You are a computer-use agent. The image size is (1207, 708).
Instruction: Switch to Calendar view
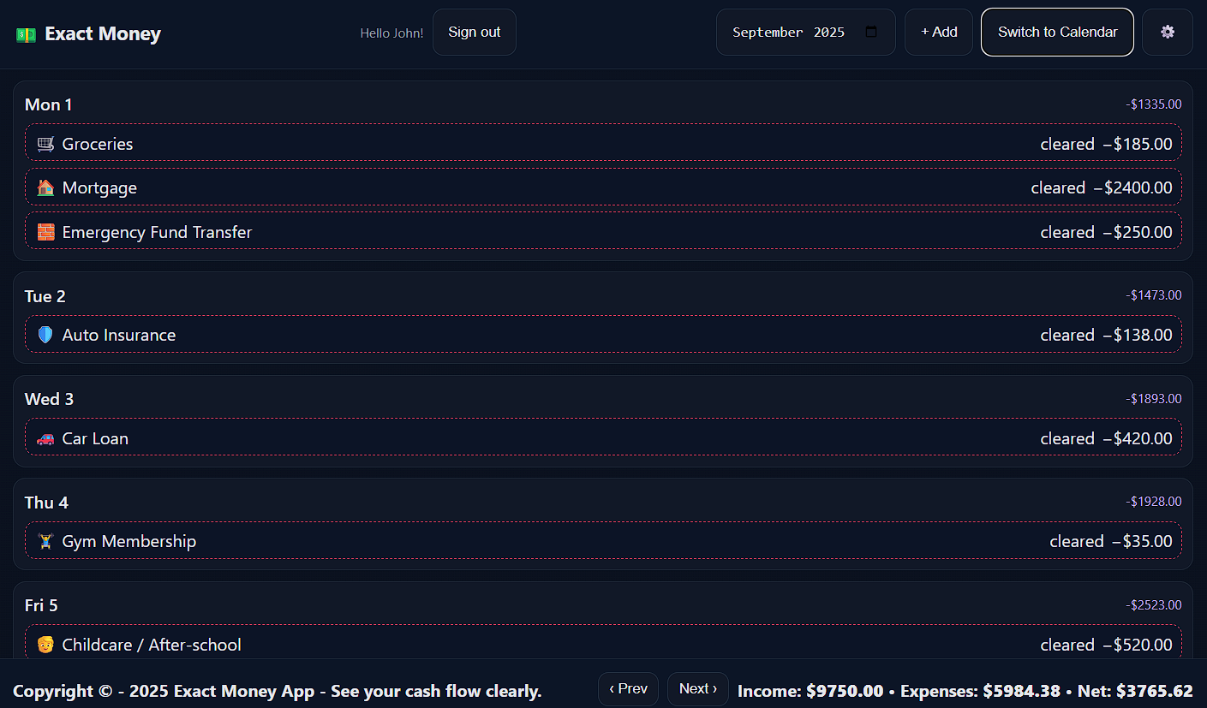pos(1057,33)
